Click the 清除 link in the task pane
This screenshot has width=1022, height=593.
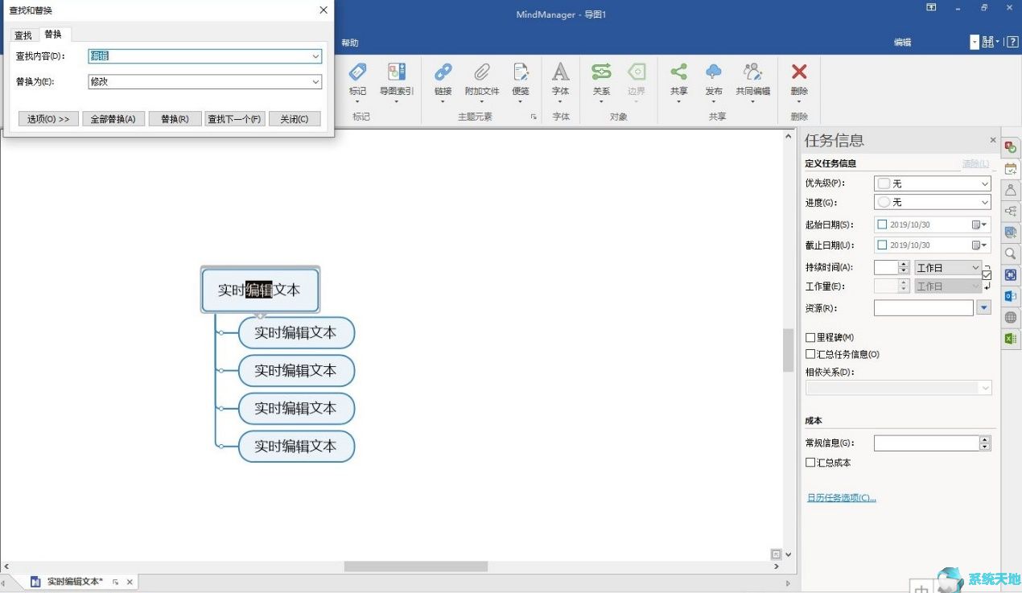click(976, 164)
